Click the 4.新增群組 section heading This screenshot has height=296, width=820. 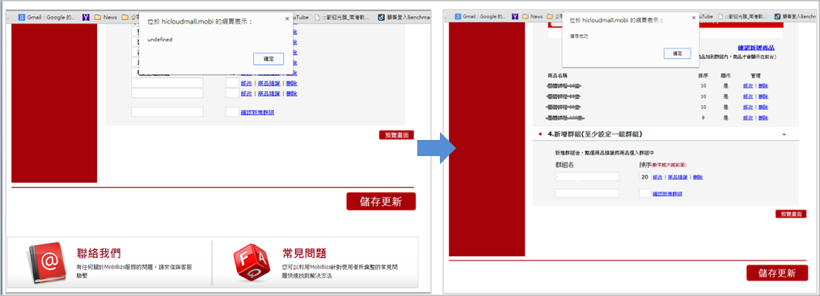point(594,134)
